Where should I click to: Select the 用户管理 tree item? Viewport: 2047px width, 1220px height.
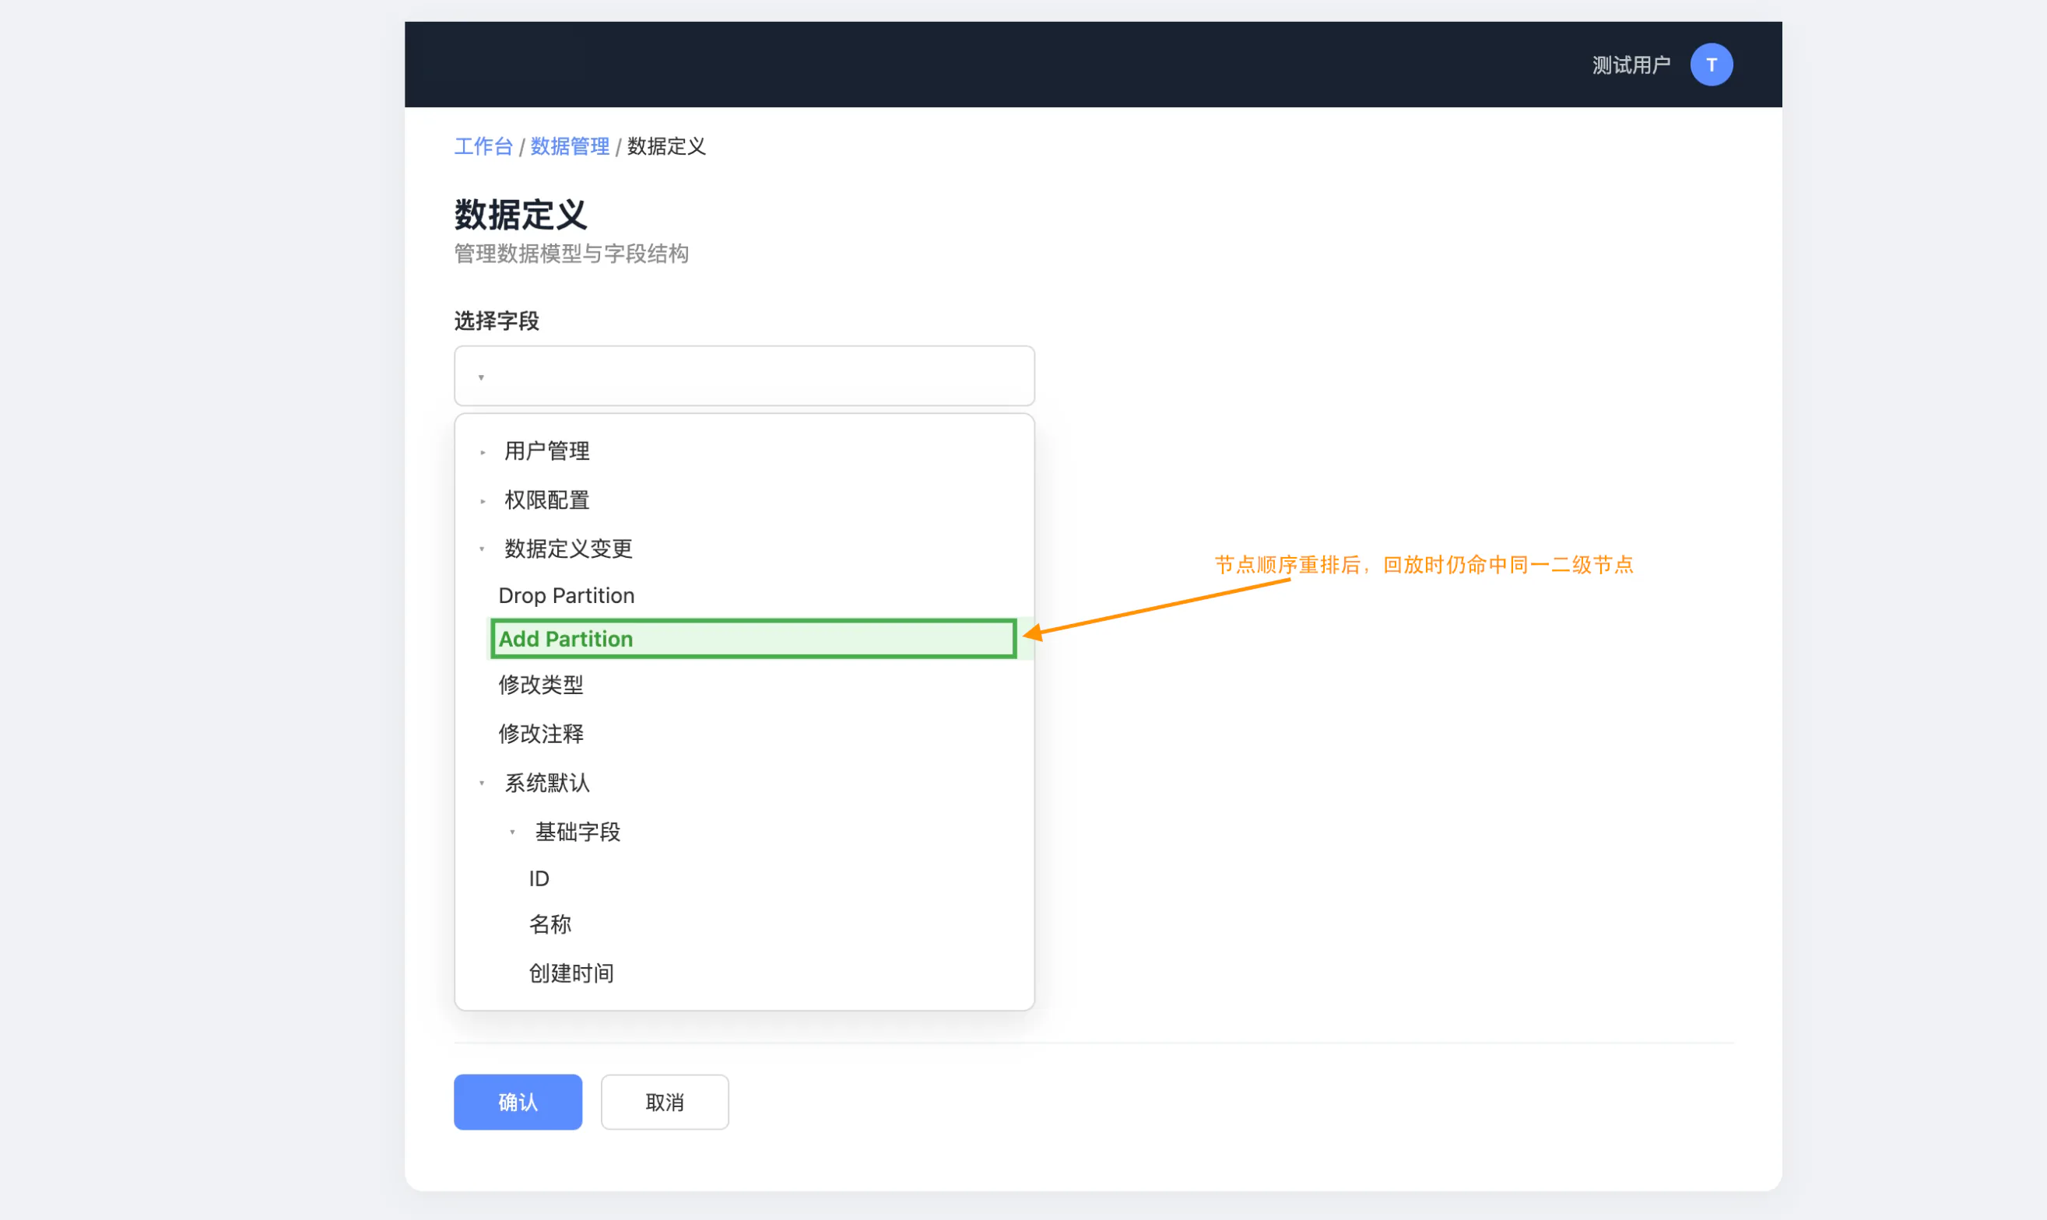547,451
